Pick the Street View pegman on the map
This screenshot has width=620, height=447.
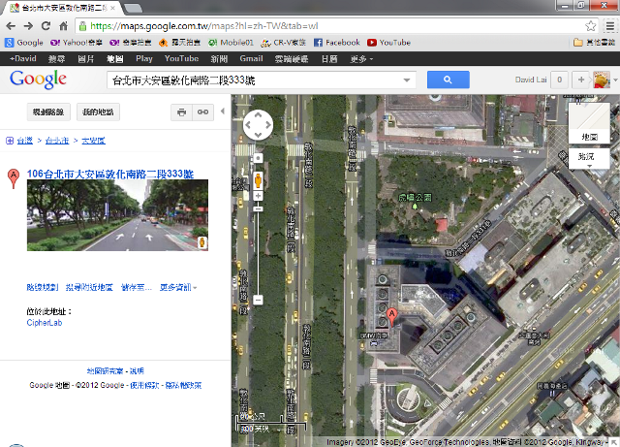[x=258, y=180]
